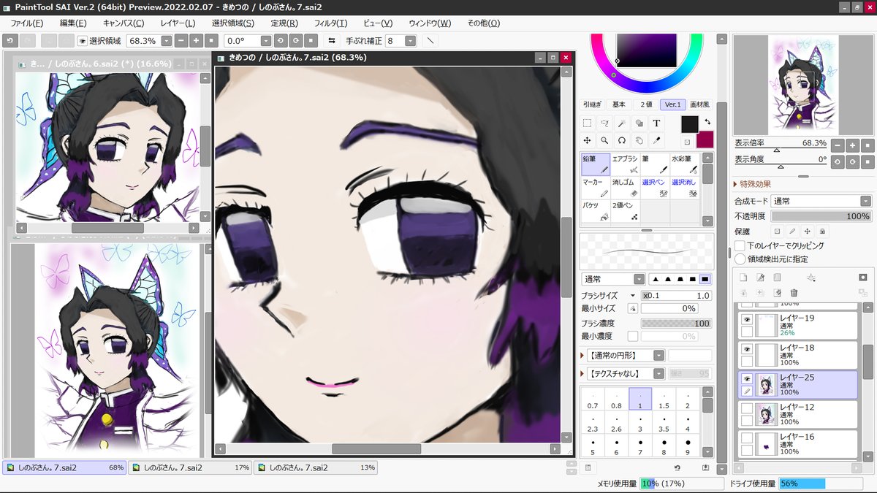
Task: Select the text tool T icon
Action: pyautogui.click(x=656, y=123)
